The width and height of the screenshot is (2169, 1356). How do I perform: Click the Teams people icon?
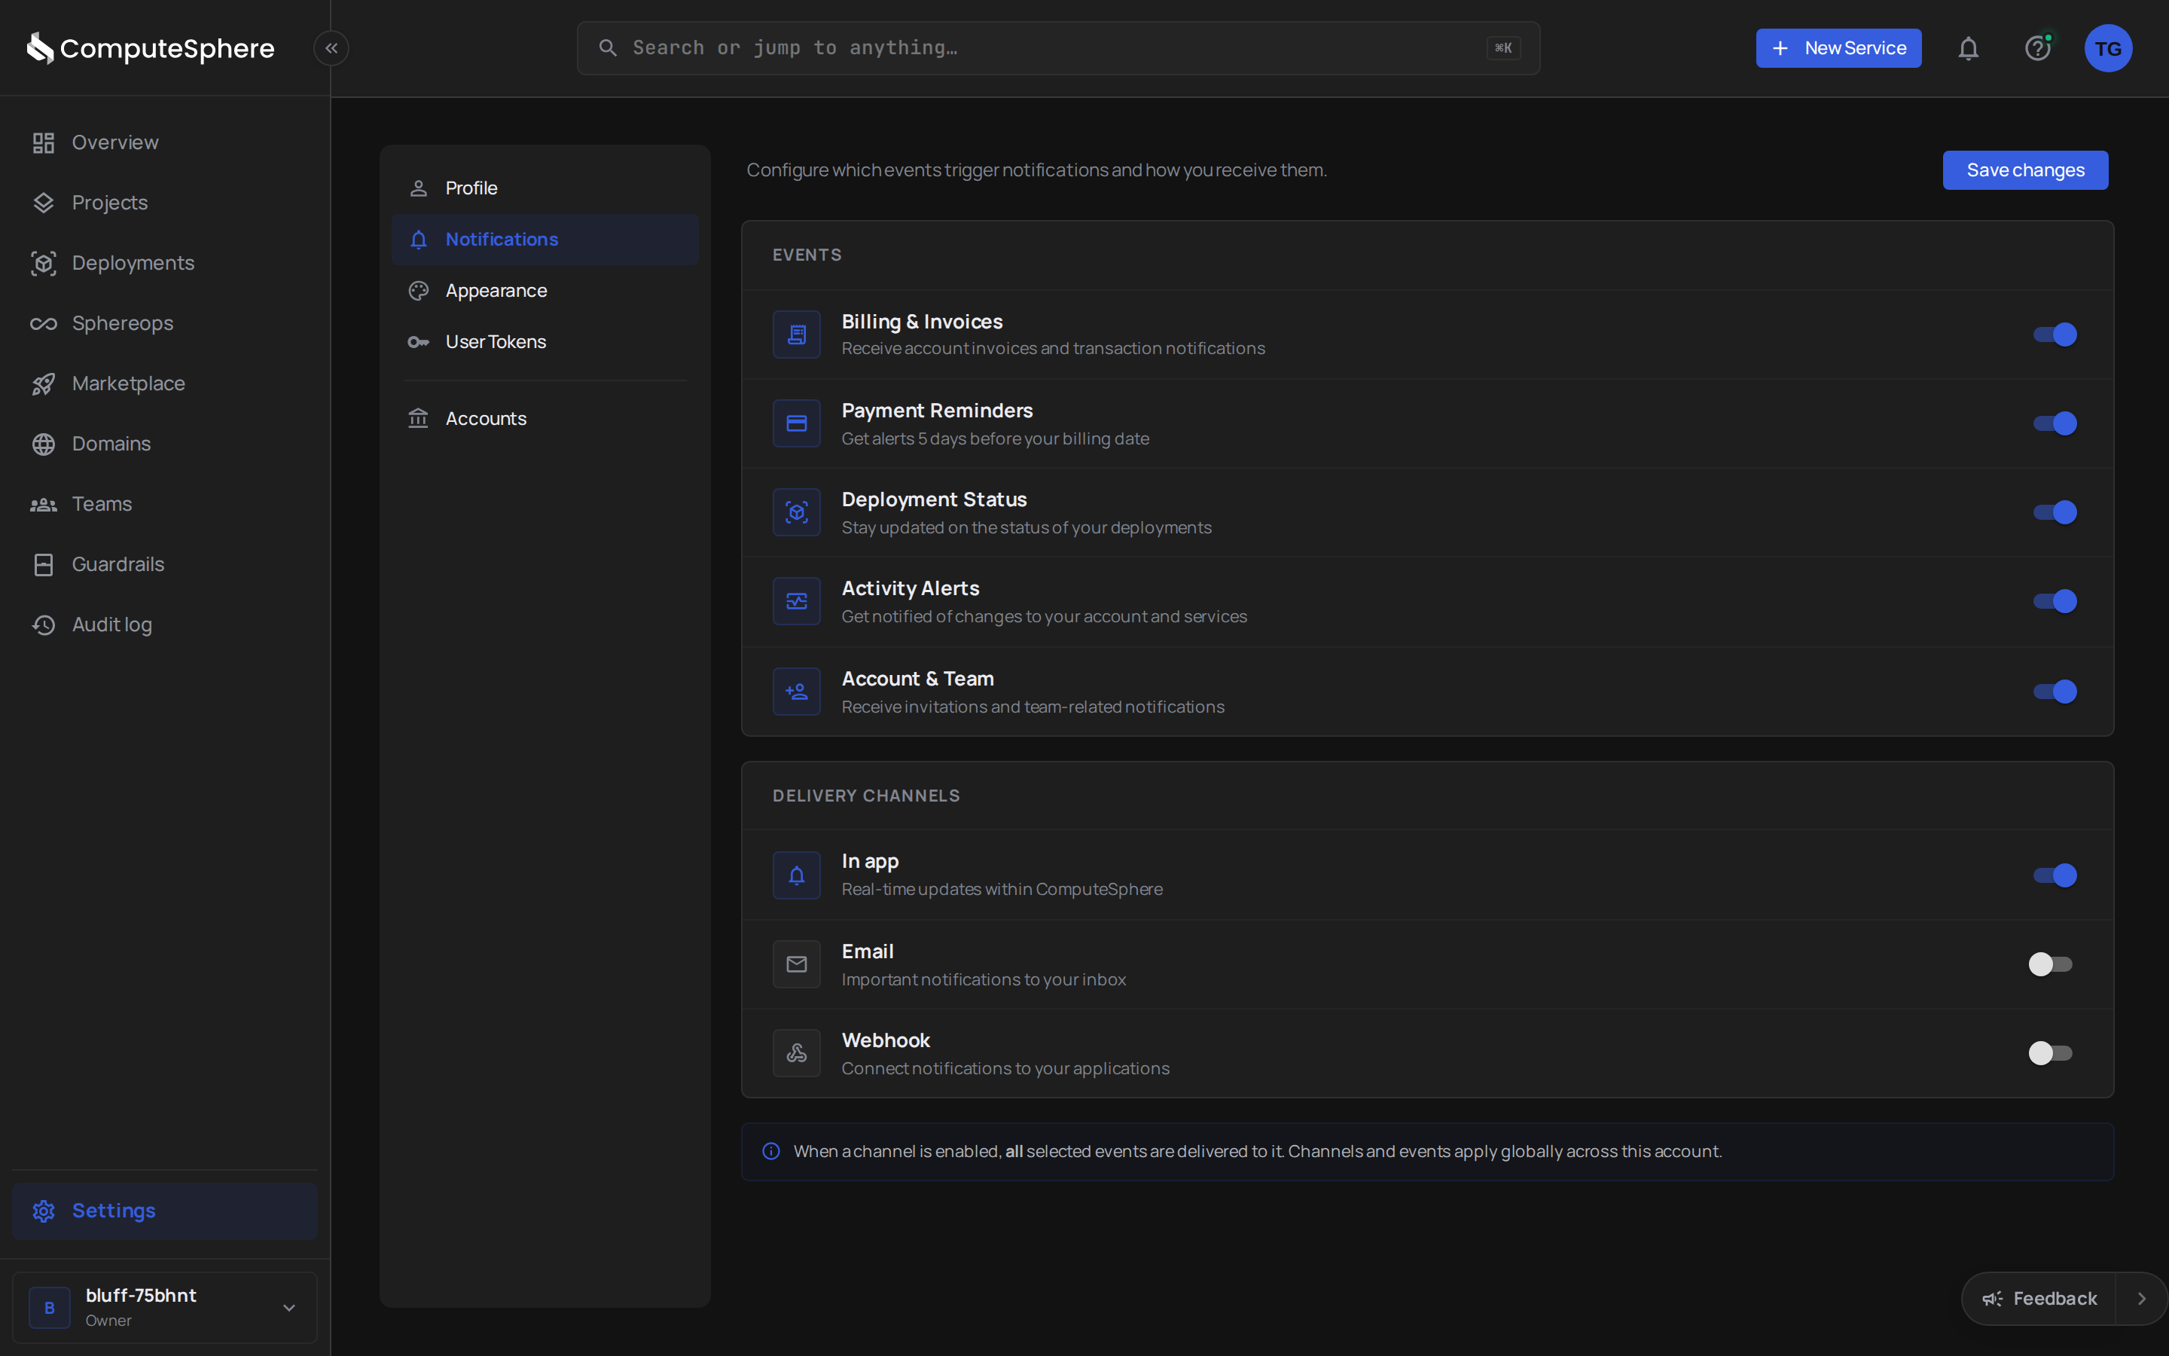pos(43,504)
